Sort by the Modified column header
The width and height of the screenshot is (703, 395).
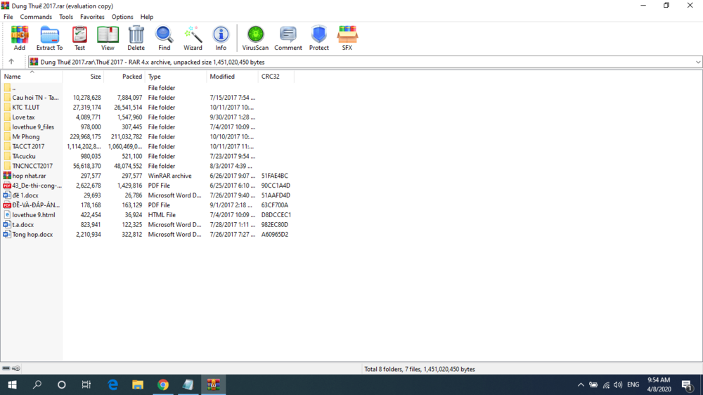232,76
